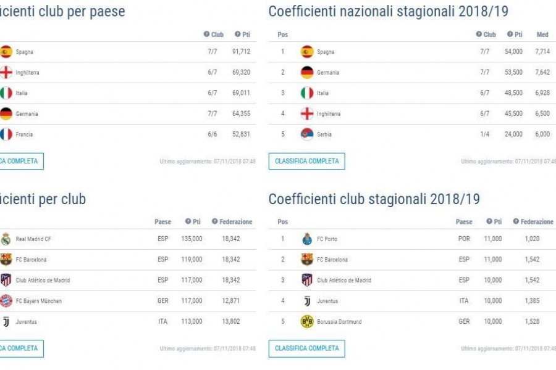Image resolution: width=556 pixels, height=370 pixels.
Task: Click the FC Porto club crest
Action: (x=306, y=239)
